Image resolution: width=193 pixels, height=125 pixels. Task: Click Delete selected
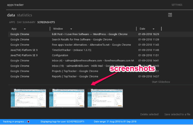(149, 114)
